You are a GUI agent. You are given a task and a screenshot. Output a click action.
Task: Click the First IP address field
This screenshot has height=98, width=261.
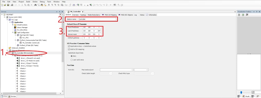(91, 27)
